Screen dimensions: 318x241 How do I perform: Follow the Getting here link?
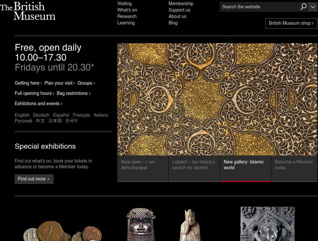tap(28, 83)
